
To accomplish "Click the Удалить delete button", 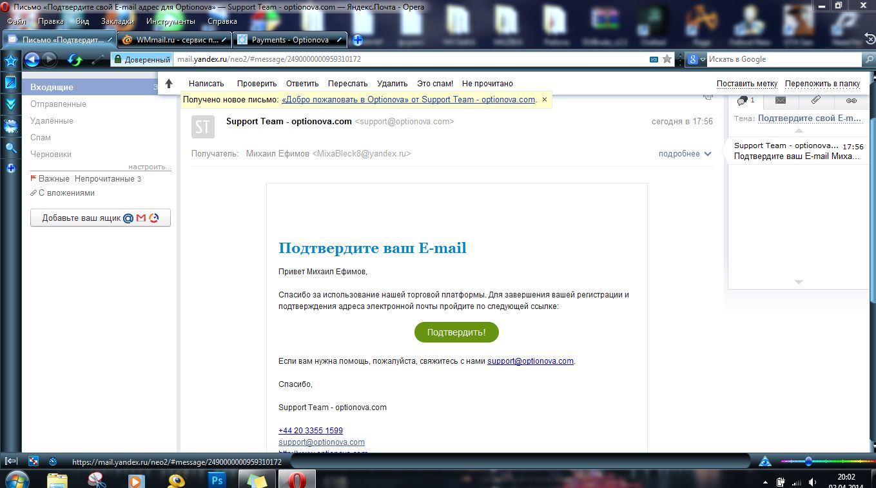I will click(x=393, y=84).
